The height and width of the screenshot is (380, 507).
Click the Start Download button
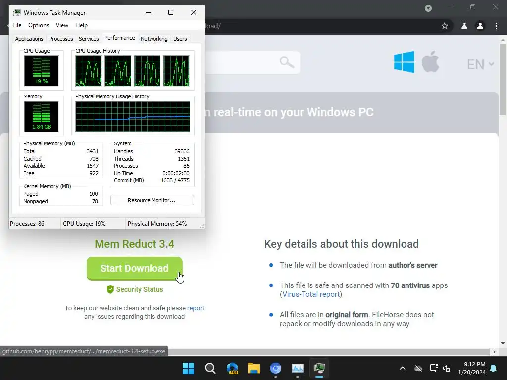point(135,268)
